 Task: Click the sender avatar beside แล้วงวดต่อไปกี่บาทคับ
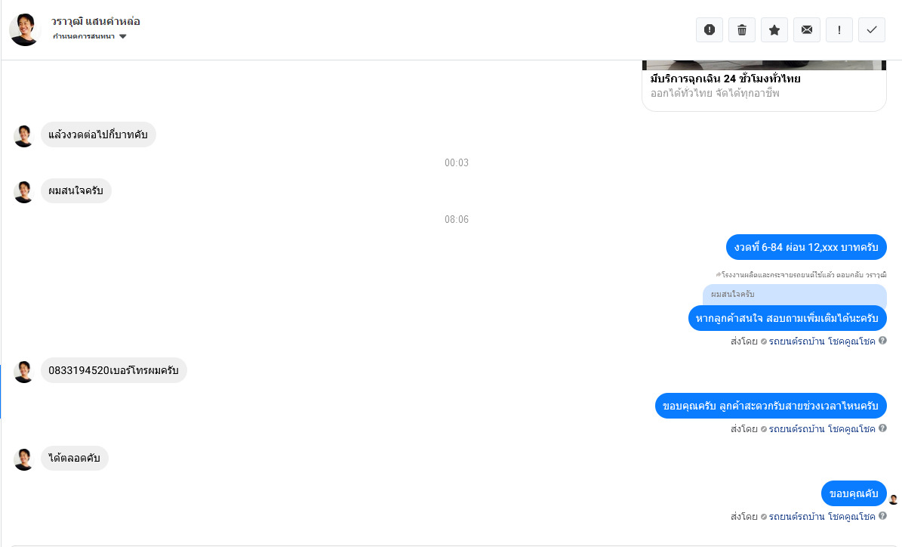[x=23, y=136]
